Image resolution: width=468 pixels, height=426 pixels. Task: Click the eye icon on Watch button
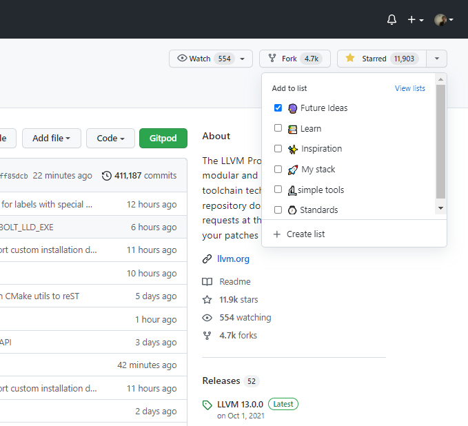point(182,58)
